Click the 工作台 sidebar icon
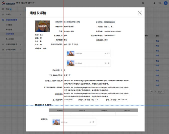Viewport: 169px width, 134px height. pos(3,14)
